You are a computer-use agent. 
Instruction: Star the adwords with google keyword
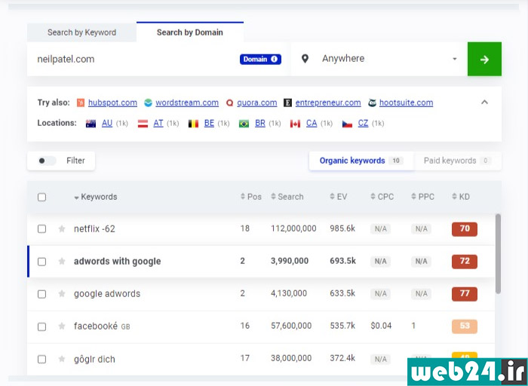[x=62, y=261]
